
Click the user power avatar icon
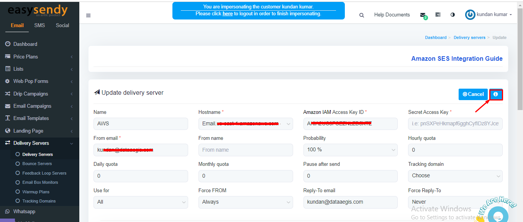[x=470, y=15]
